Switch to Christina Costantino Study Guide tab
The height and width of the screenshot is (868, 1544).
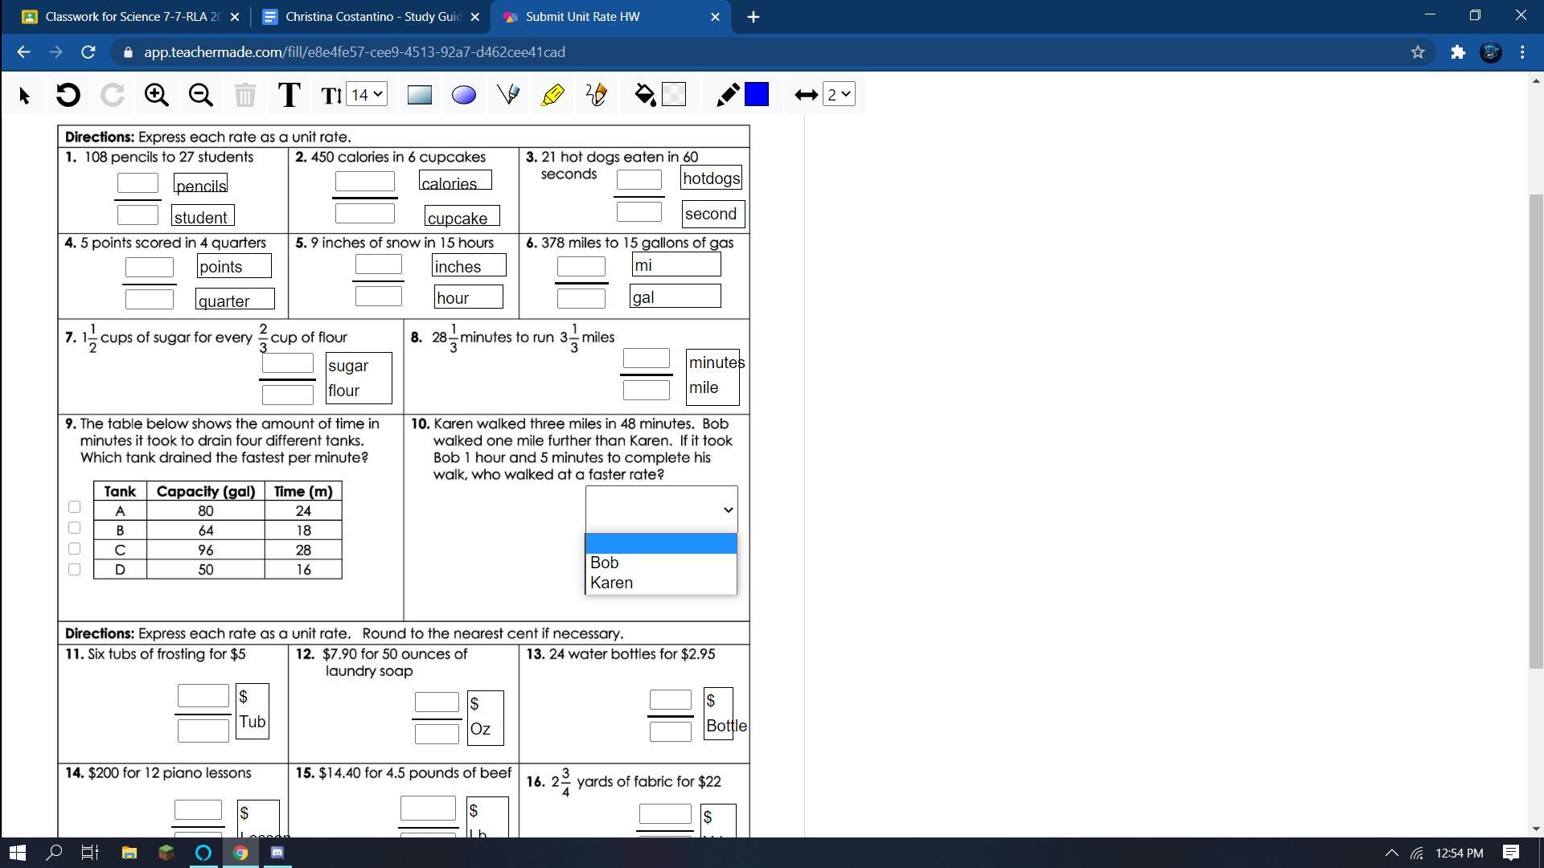(372, 17)
